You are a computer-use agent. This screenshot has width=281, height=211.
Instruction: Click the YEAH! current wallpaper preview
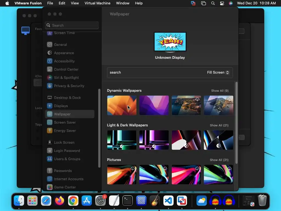point(170,42)
